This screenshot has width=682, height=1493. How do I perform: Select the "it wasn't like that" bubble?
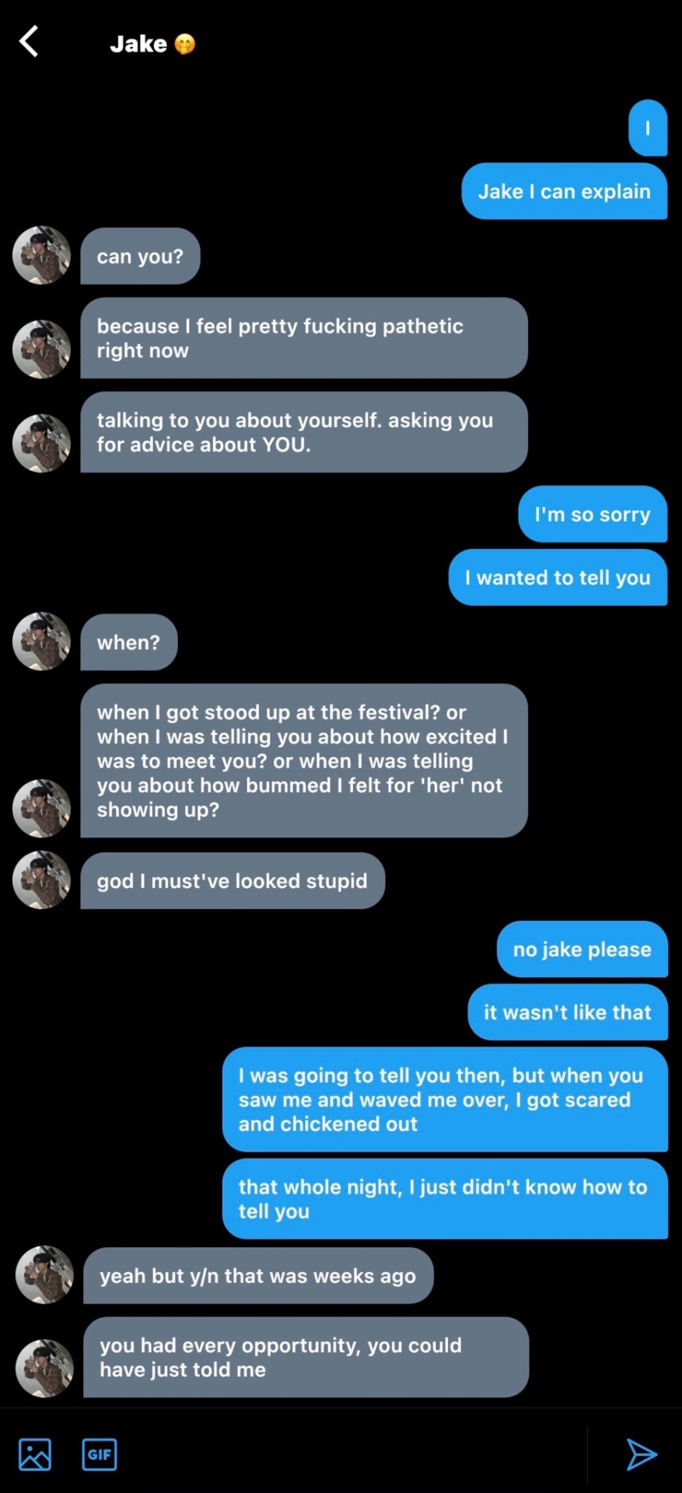(x=567, y=1012)
